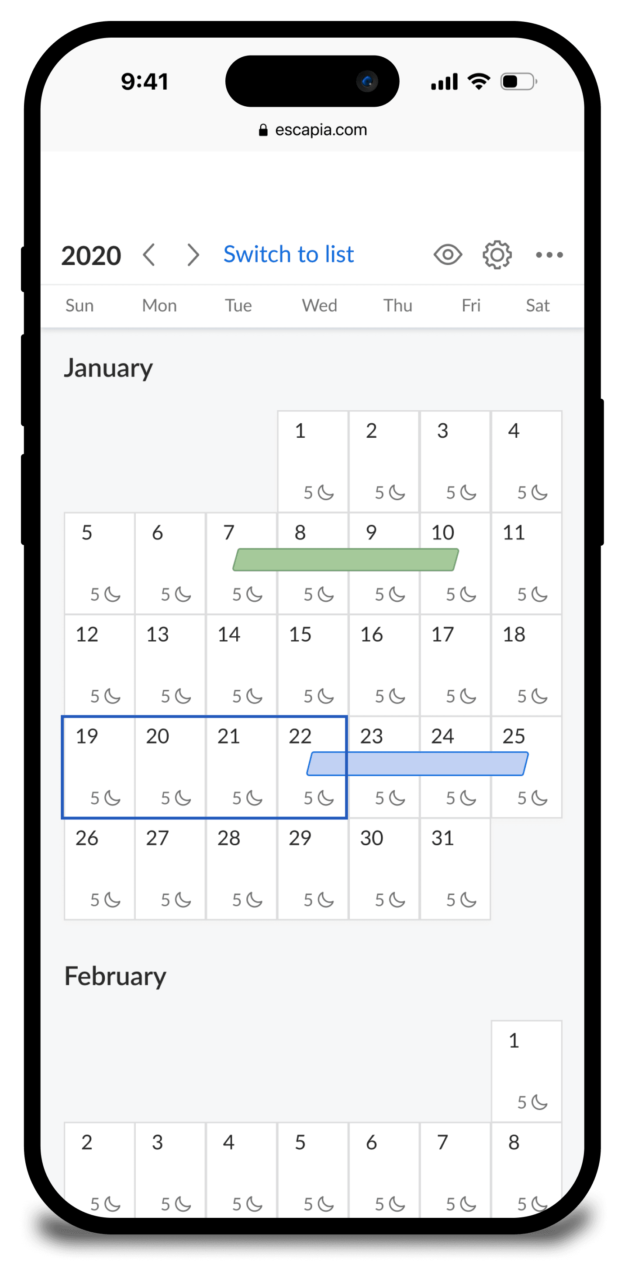Tap the moon icon on January 11
625x1262 pixels.
click(539, 594)
